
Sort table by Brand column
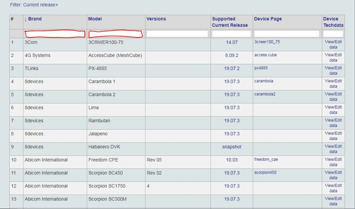coord(35,19)
